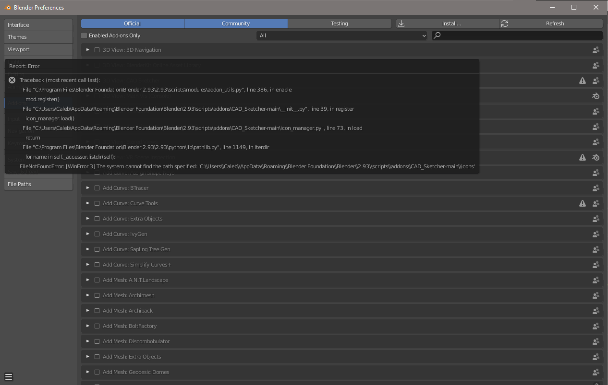Open the File Paths preferences section

click(x=38, y=184)
